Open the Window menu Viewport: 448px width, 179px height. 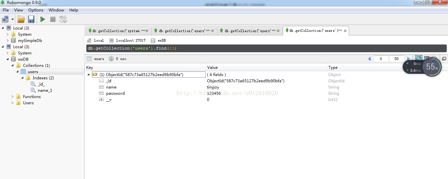[56, 10]
